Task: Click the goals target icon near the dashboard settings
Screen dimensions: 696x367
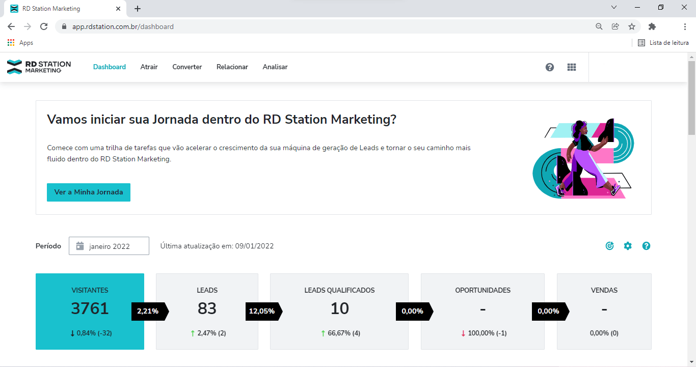Action: 609,246
